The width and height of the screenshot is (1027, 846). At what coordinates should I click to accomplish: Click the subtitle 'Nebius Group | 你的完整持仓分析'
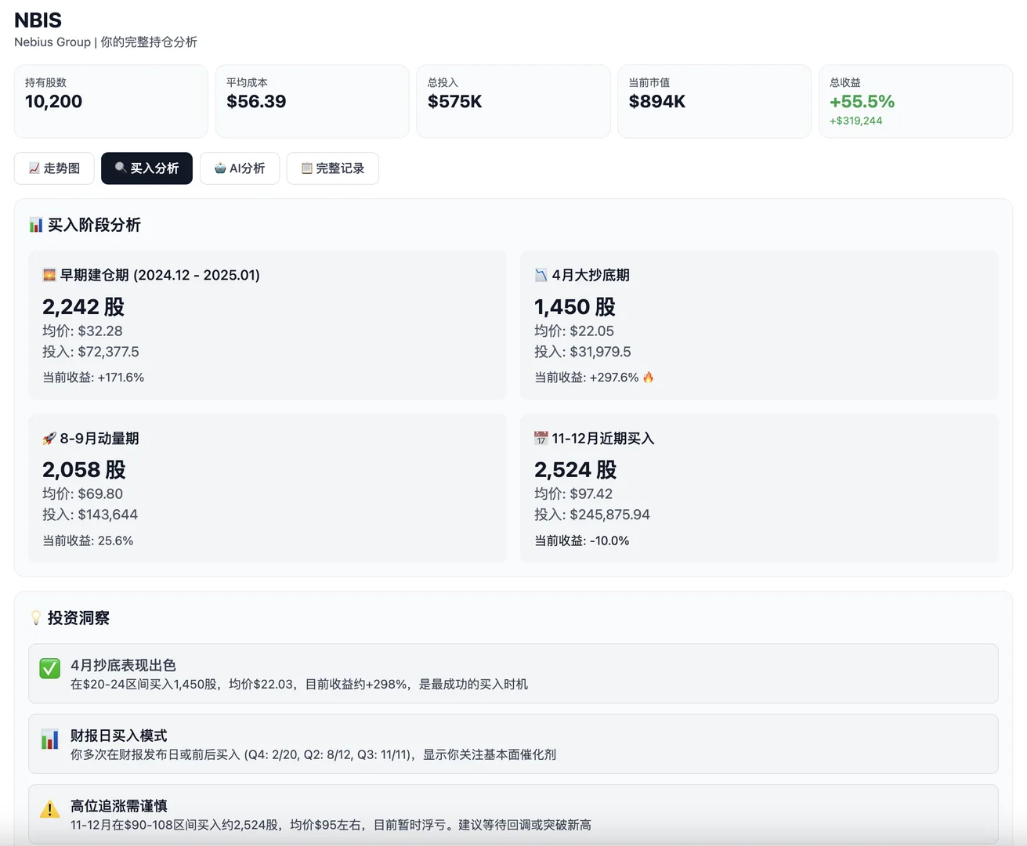coord(106,42)
